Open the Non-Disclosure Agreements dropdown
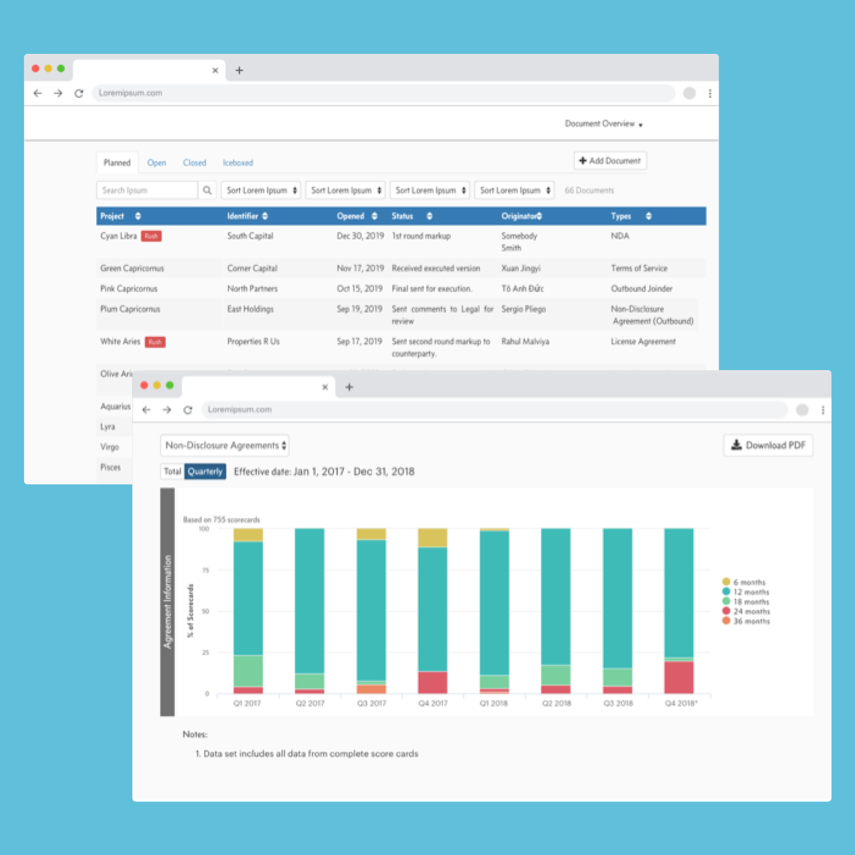Viewport: 855px width, 855px height. point(225,446)
